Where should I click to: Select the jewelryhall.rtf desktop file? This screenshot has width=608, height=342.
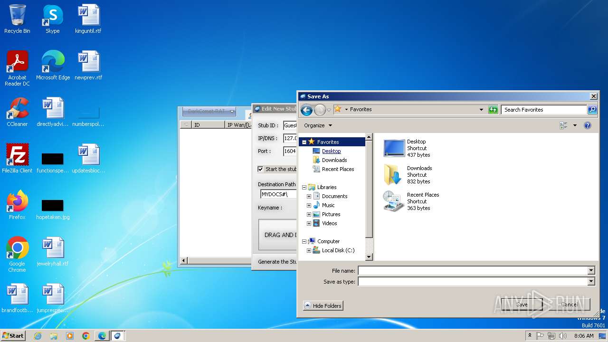tap(53, 252)
